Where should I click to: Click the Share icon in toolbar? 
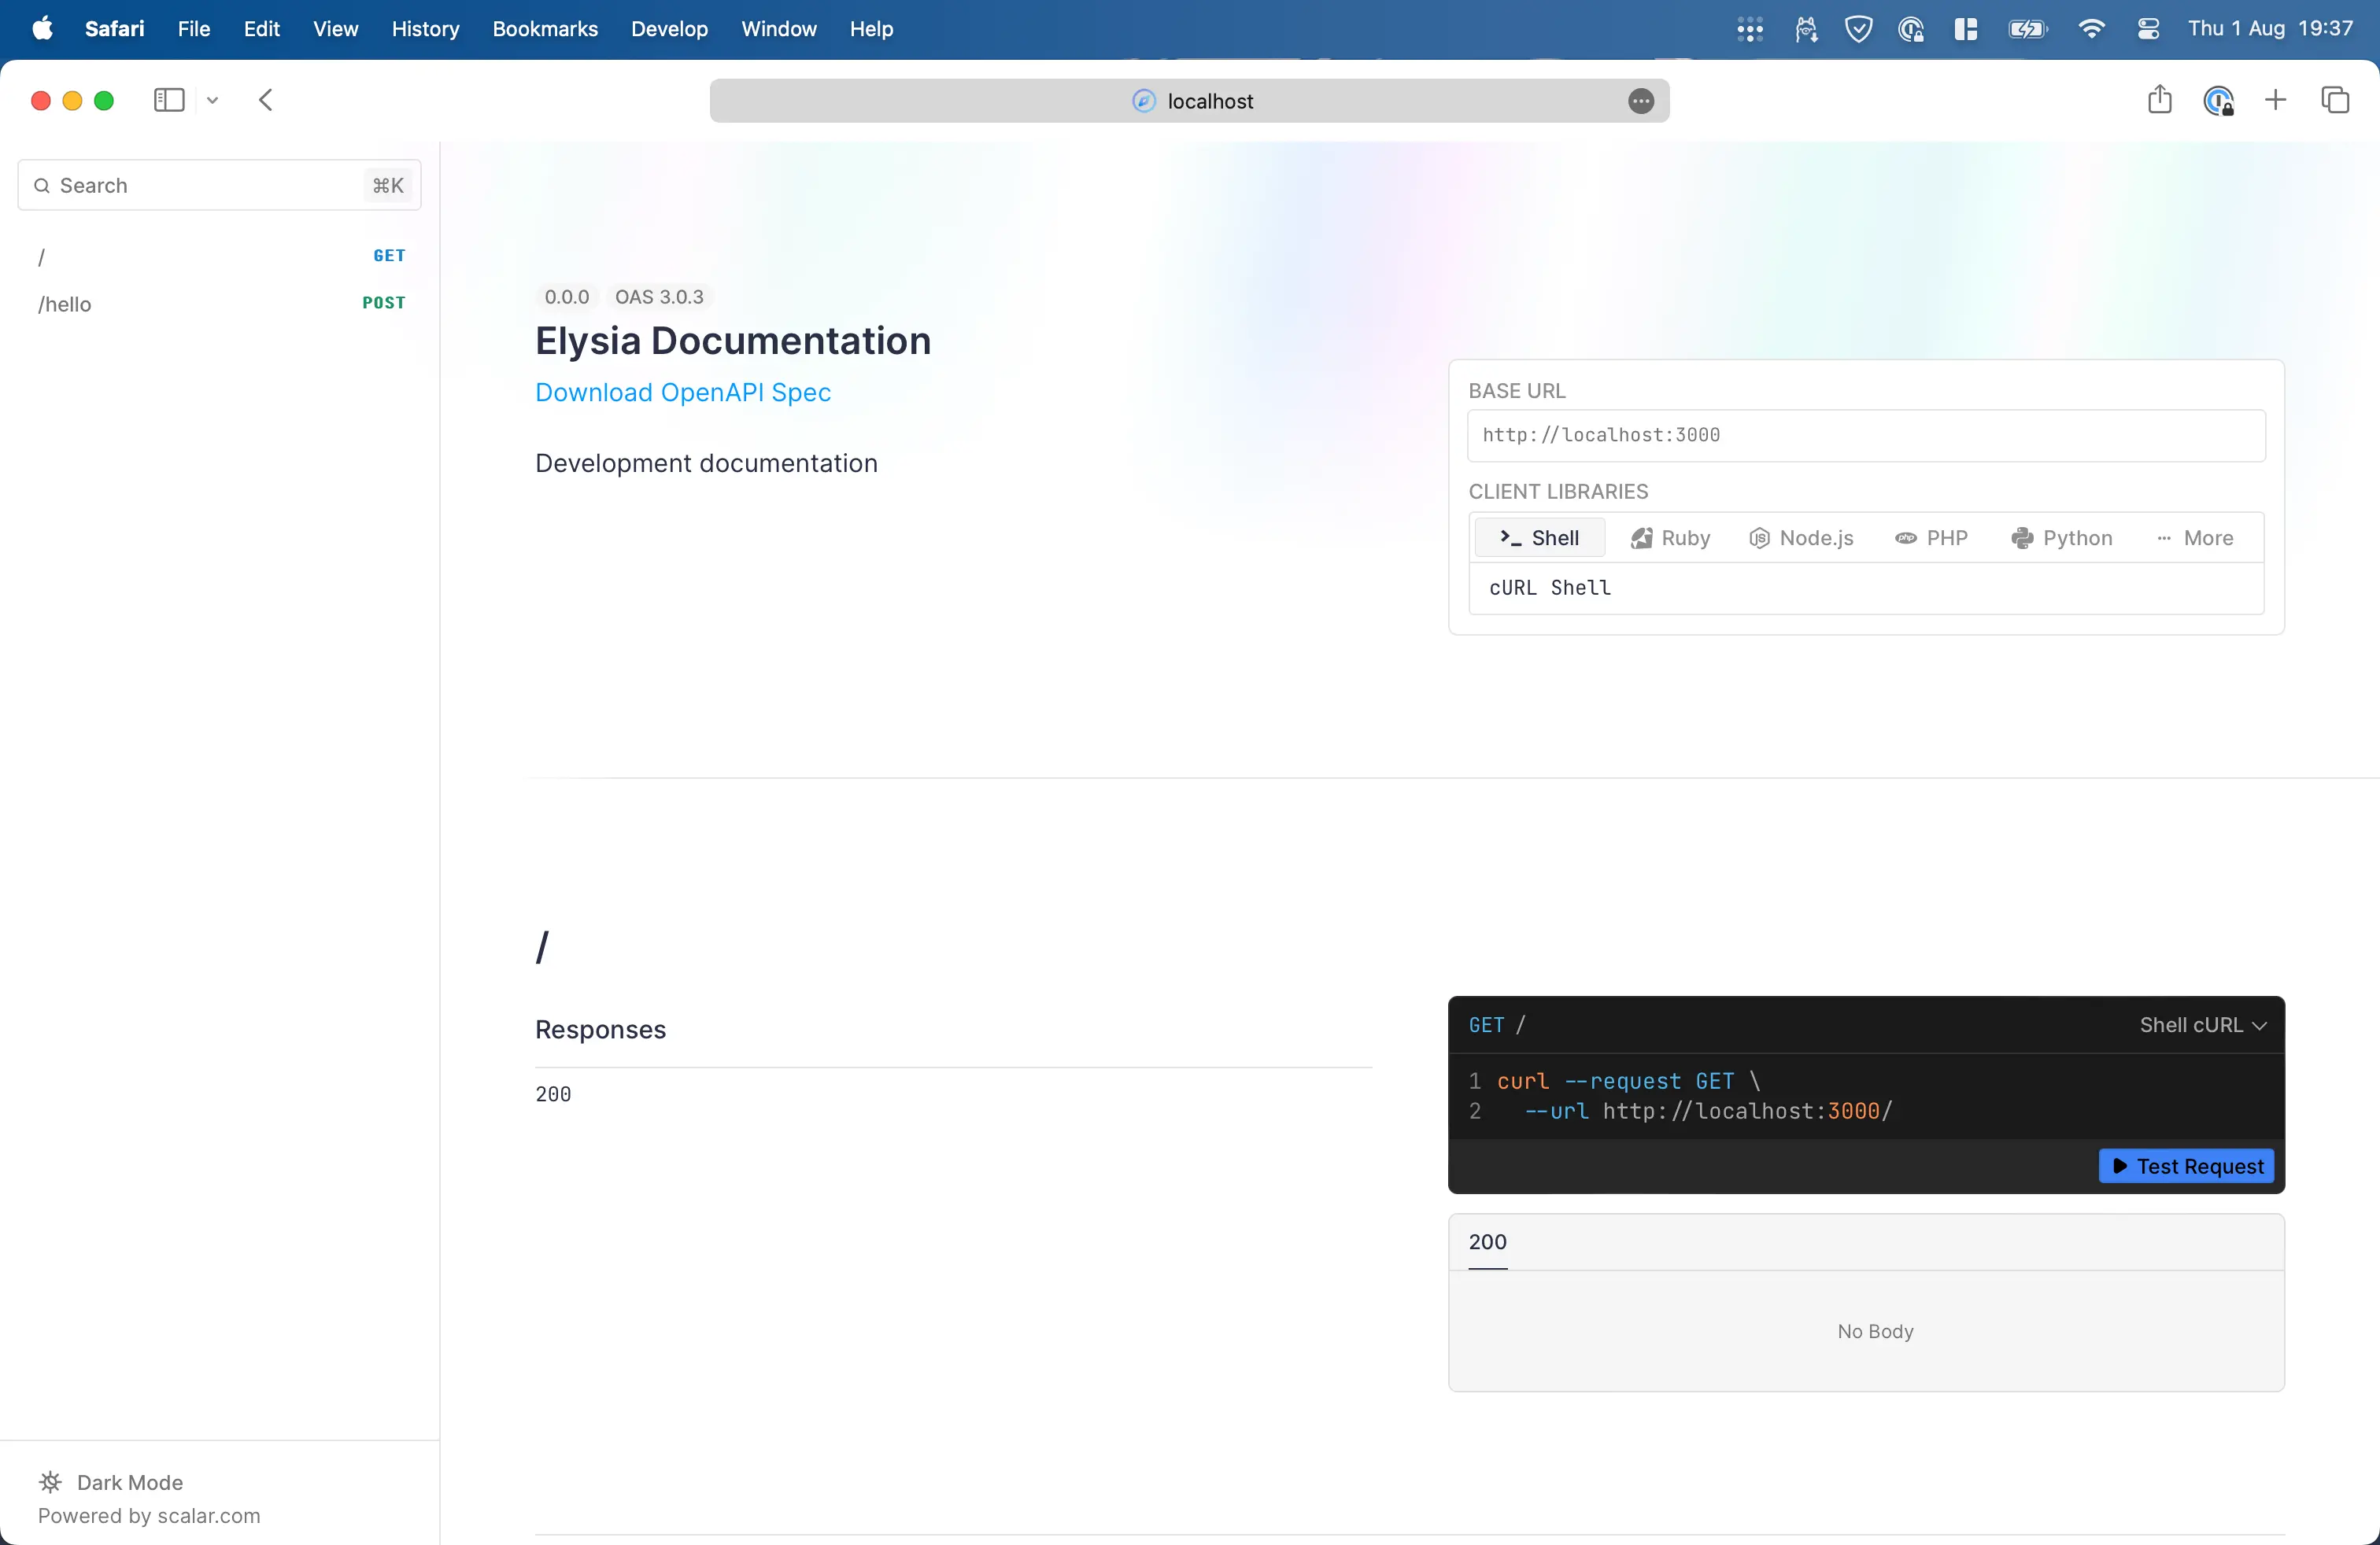point(2159,100)
